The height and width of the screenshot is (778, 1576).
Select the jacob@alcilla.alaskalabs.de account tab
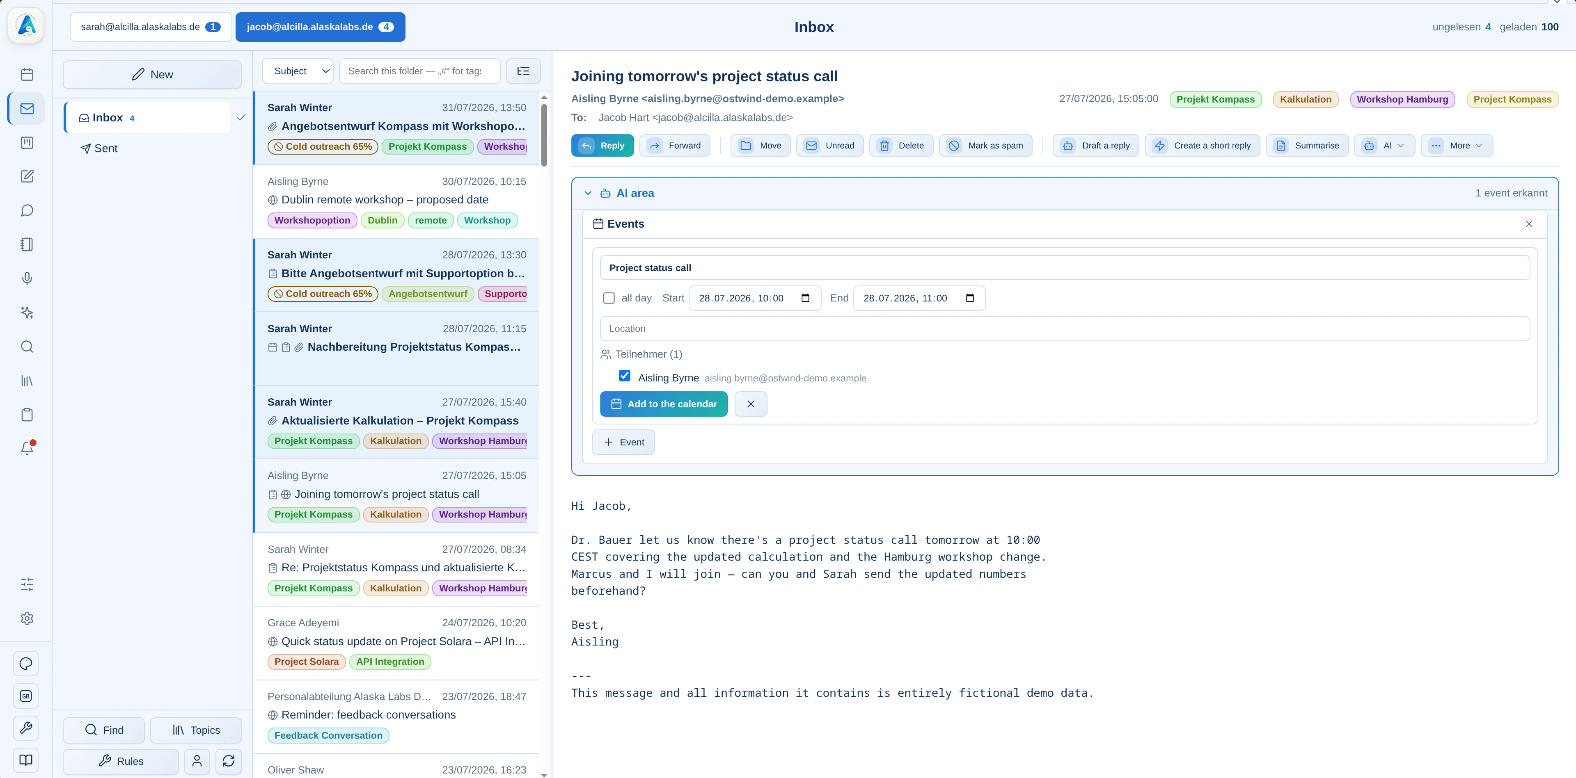320,27
